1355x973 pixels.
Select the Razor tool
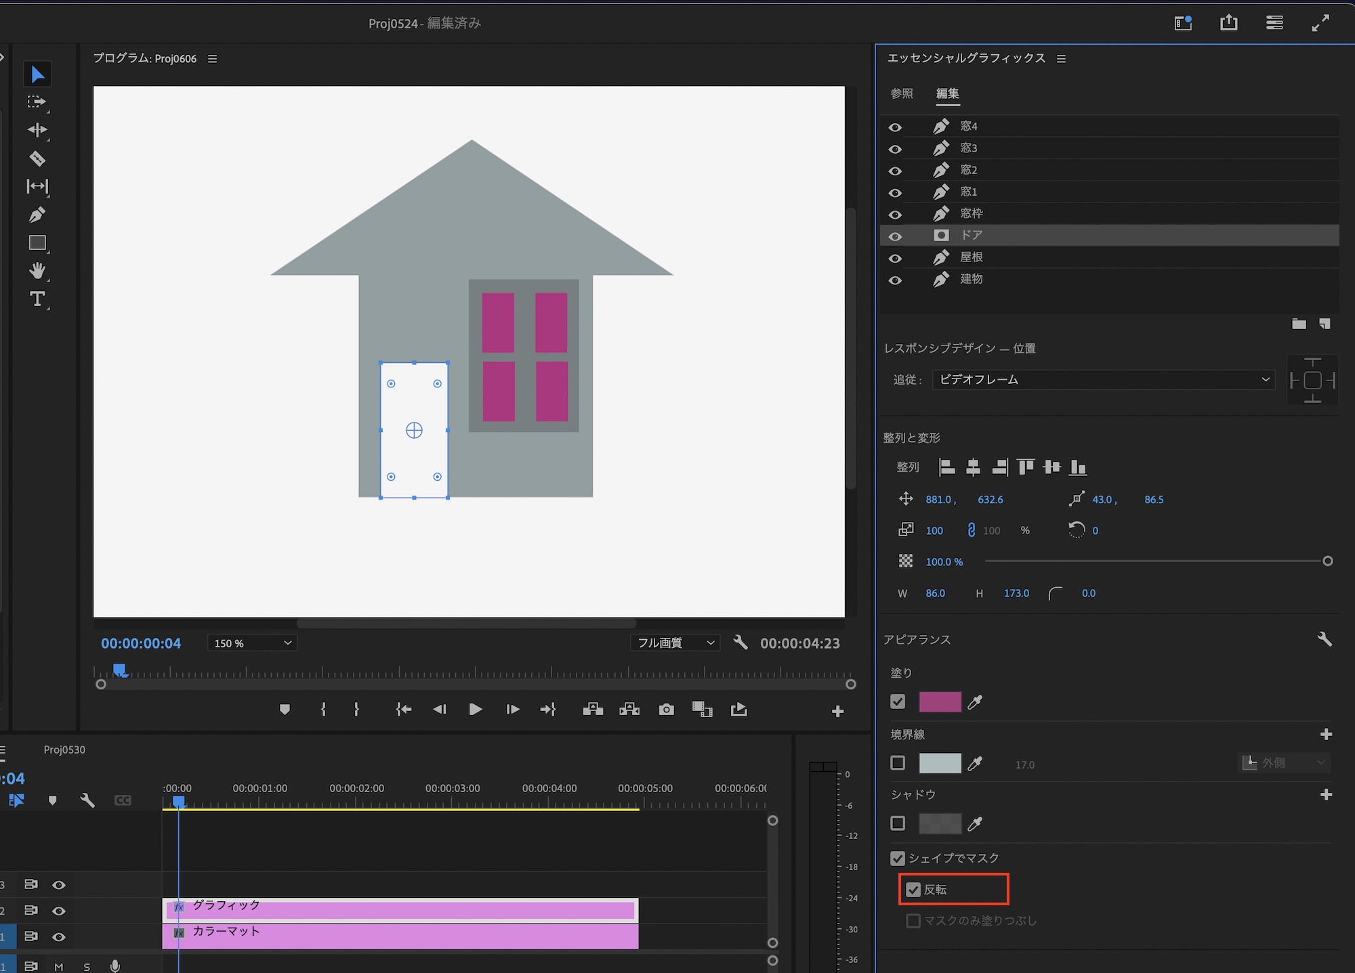[x=37, y=158]
